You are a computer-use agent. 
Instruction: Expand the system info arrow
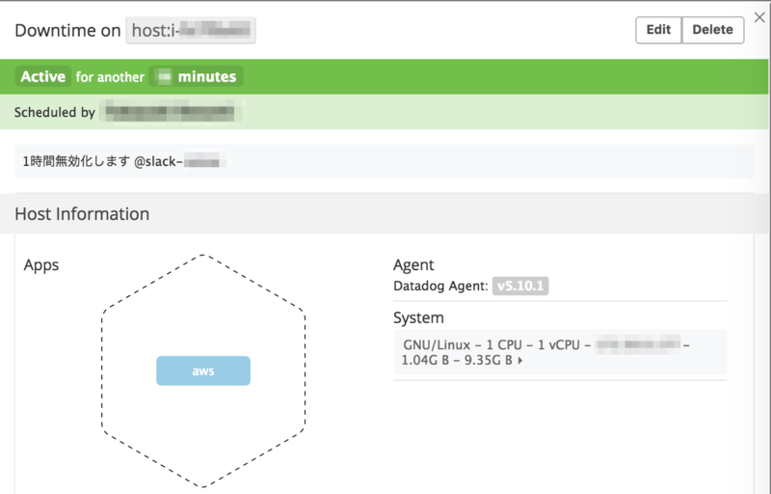(x=520, y=361)
